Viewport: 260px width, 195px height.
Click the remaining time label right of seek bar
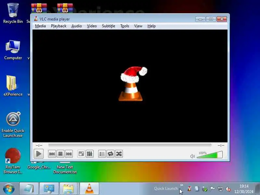pyautogui.click(x=221, y=145)
